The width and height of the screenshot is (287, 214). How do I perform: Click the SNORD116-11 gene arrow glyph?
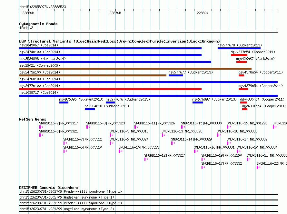click(136, 127)
